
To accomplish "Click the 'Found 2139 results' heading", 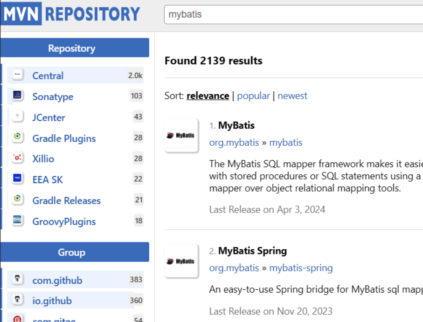I will tap(214, 61).
